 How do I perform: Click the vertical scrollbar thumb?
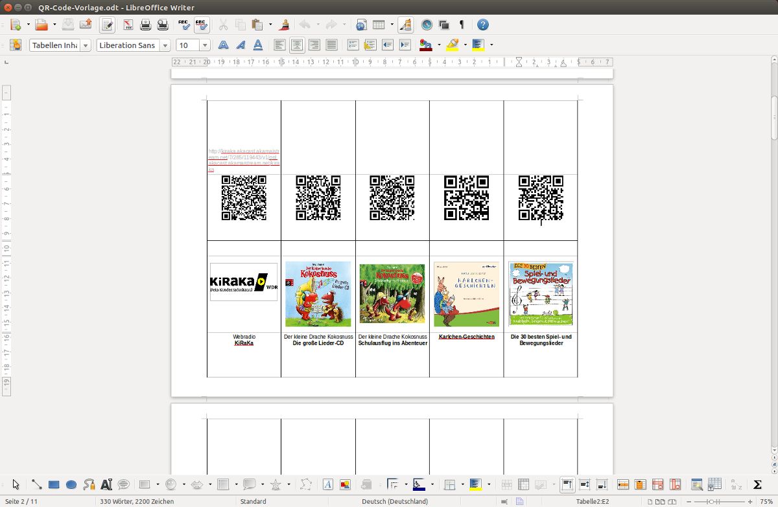coord(774,117)
